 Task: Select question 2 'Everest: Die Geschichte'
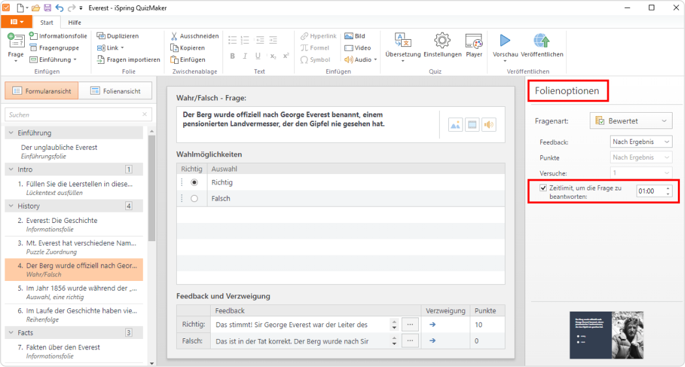pos(74,225)
